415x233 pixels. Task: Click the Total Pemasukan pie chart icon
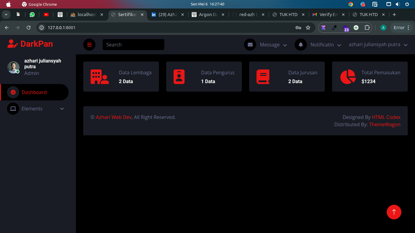pyautogui.click(x=348, y=77)
